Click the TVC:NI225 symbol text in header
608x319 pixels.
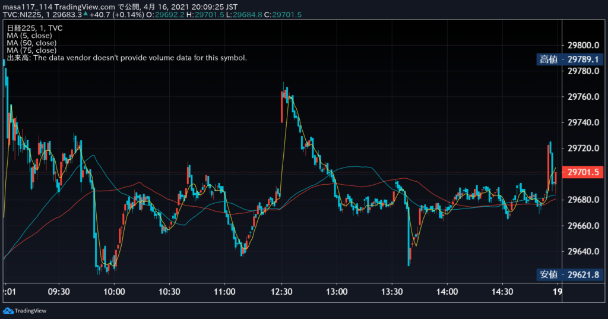(22, 15)
